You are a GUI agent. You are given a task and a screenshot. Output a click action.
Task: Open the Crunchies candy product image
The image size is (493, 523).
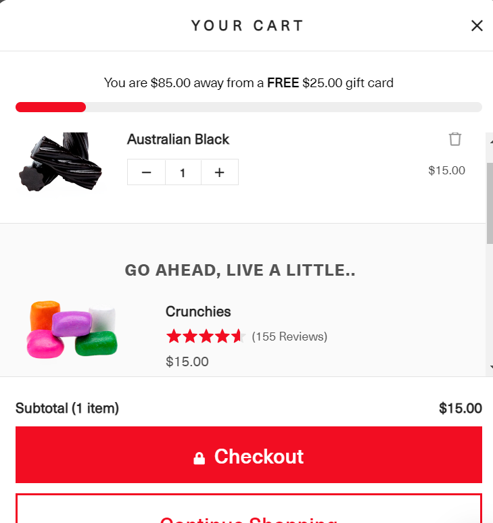(72, 330)
